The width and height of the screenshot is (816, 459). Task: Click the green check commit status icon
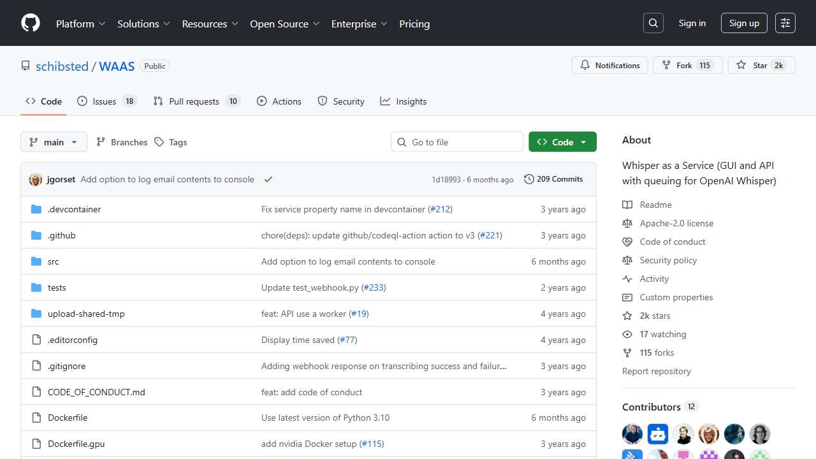pos(268,180)
